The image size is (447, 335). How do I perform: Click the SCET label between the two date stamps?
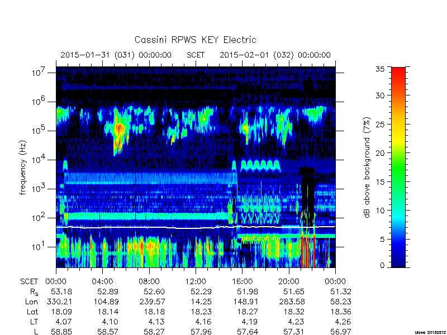196,55
